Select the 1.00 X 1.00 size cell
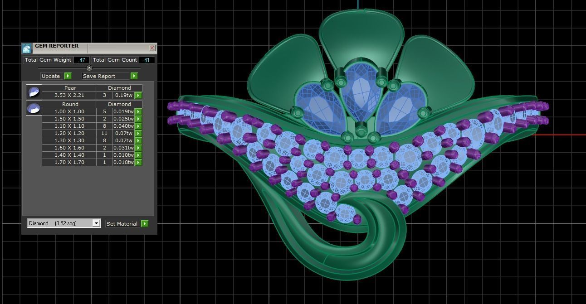 [69, 111]
